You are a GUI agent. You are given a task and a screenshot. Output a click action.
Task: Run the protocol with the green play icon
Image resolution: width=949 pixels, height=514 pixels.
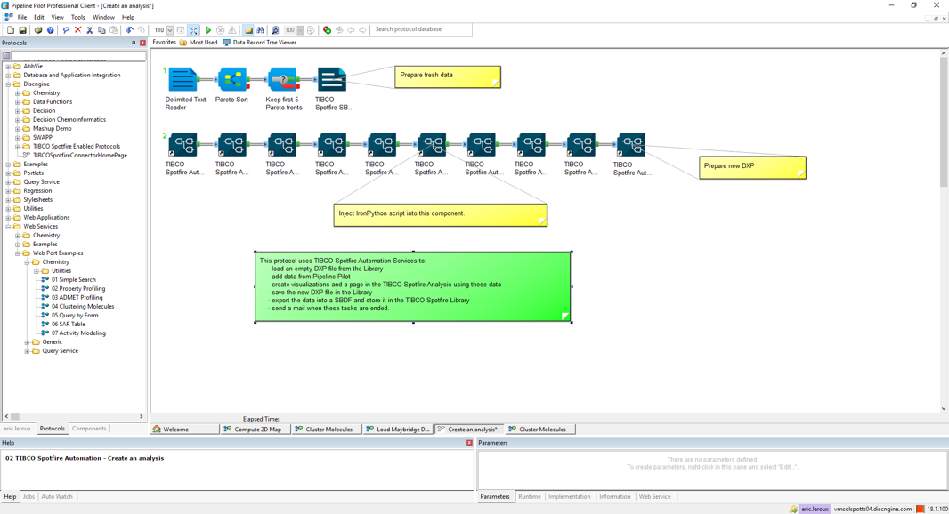[x=208, y=29]
